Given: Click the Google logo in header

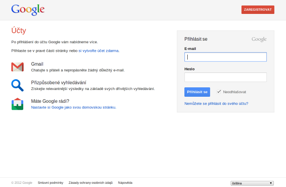Looking at the screenshot, I should click(x=28, y=10).
